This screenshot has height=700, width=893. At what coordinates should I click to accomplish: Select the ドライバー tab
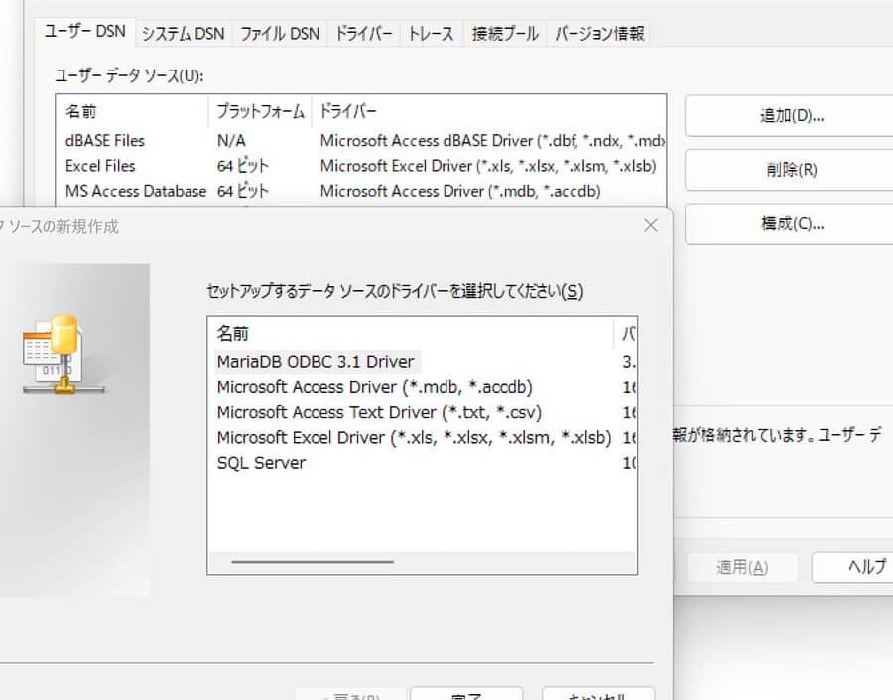(x=363, y=33)
